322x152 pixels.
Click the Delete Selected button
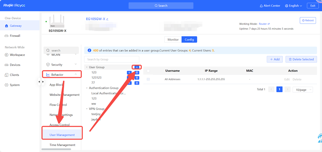coord(301,59)
